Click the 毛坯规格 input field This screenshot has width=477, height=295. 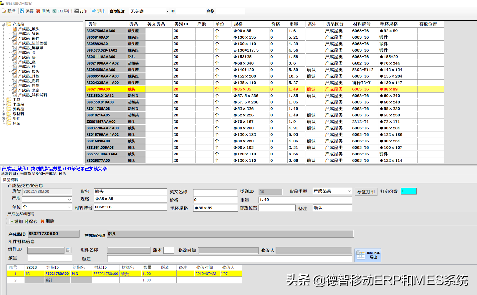(216, 208)
